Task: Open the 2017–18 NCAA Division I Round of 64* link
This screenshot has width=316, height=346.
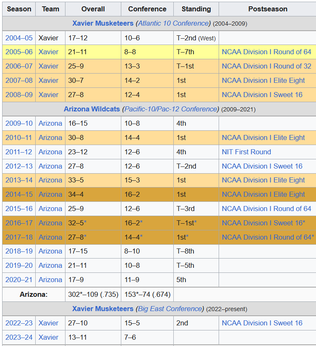Action: tap(268, 237)
